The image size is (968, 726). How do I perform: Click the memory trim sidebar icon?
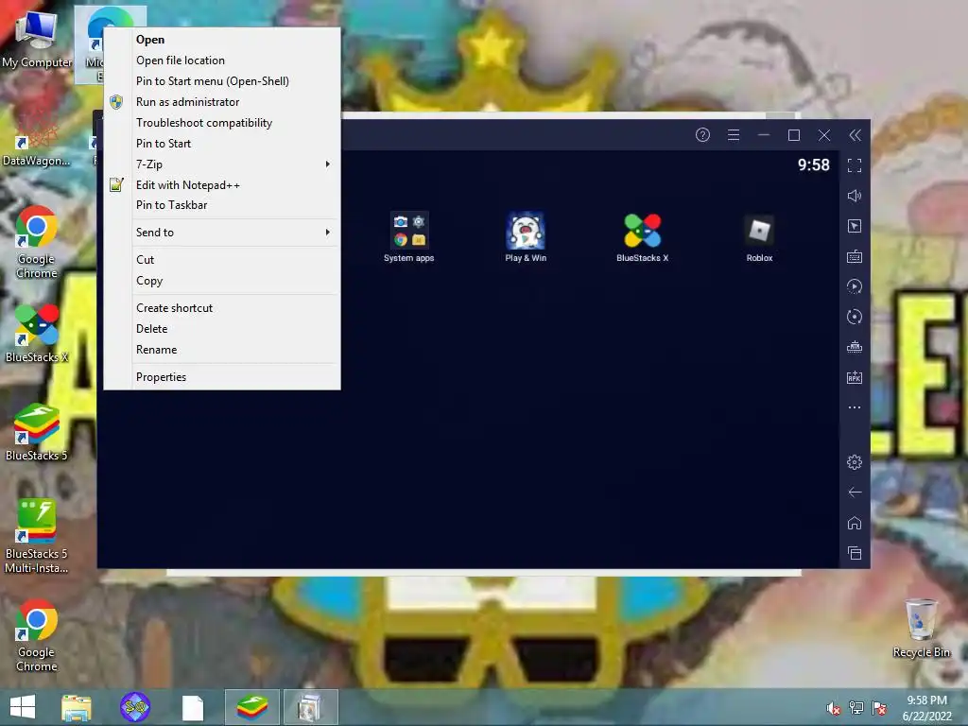[855, 347]
